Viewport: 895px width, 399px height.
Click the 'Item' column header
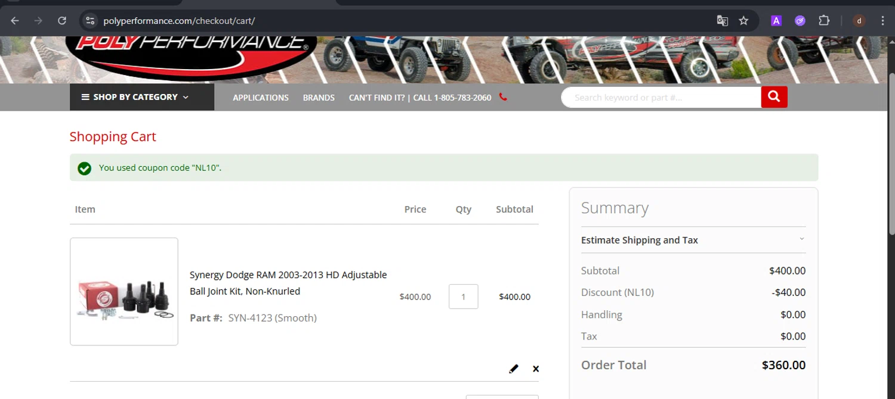85,209
